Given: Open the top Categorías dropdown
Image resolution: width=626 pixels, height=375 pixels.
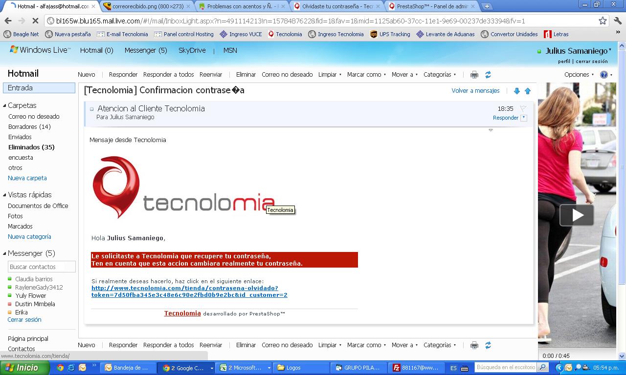Looking at the screenshot, I should [440, 75].
